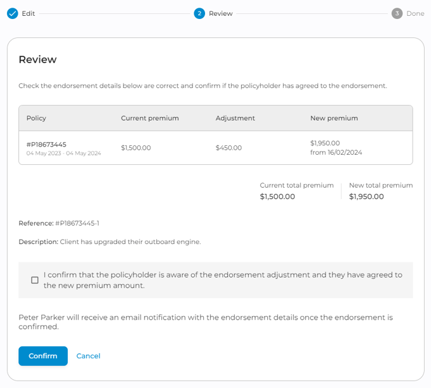
Task: Click the New total premium $1,950.00 value
Action: [366, 197]
